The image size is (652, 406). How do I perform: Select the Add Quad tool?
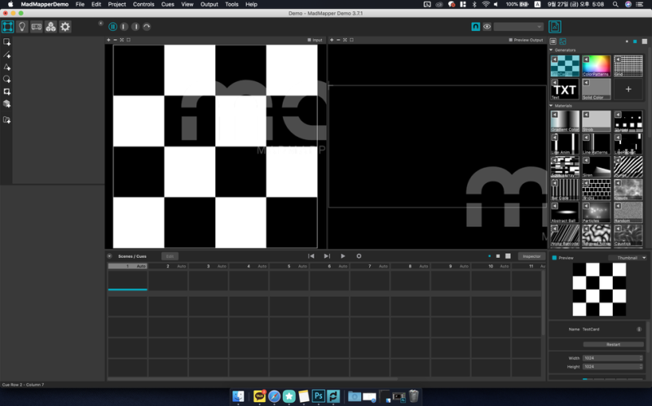pos(7,41)
